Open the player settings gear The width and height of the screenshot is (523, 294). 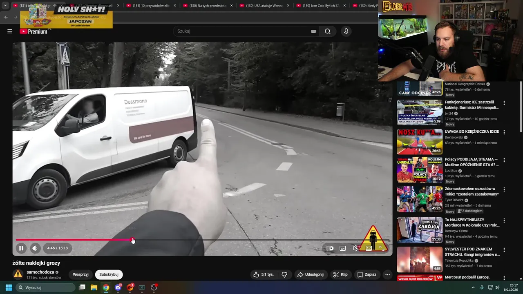356,248
